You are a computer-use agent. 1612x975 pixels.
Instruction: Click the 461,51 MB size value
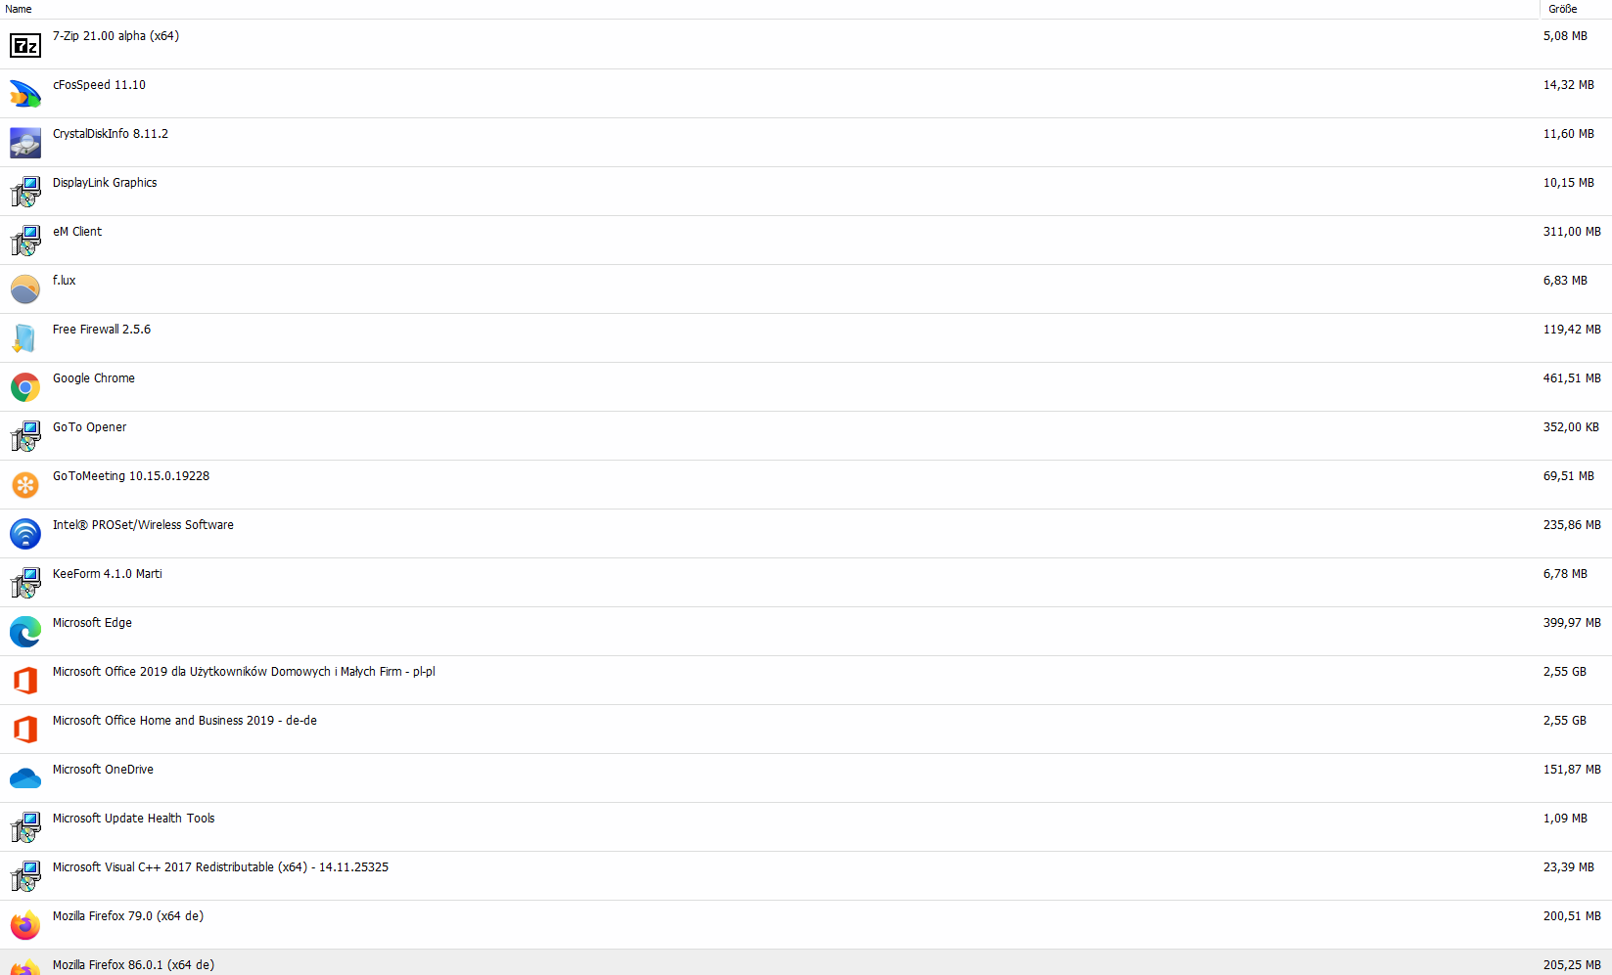pos(1572,378)
